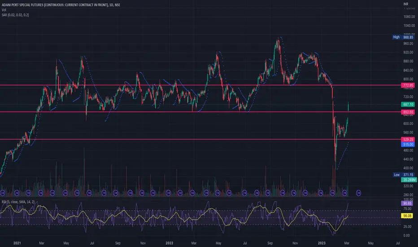Click the 75.00 RSI axis value
The image size is (418, 247).
(407, 209)
